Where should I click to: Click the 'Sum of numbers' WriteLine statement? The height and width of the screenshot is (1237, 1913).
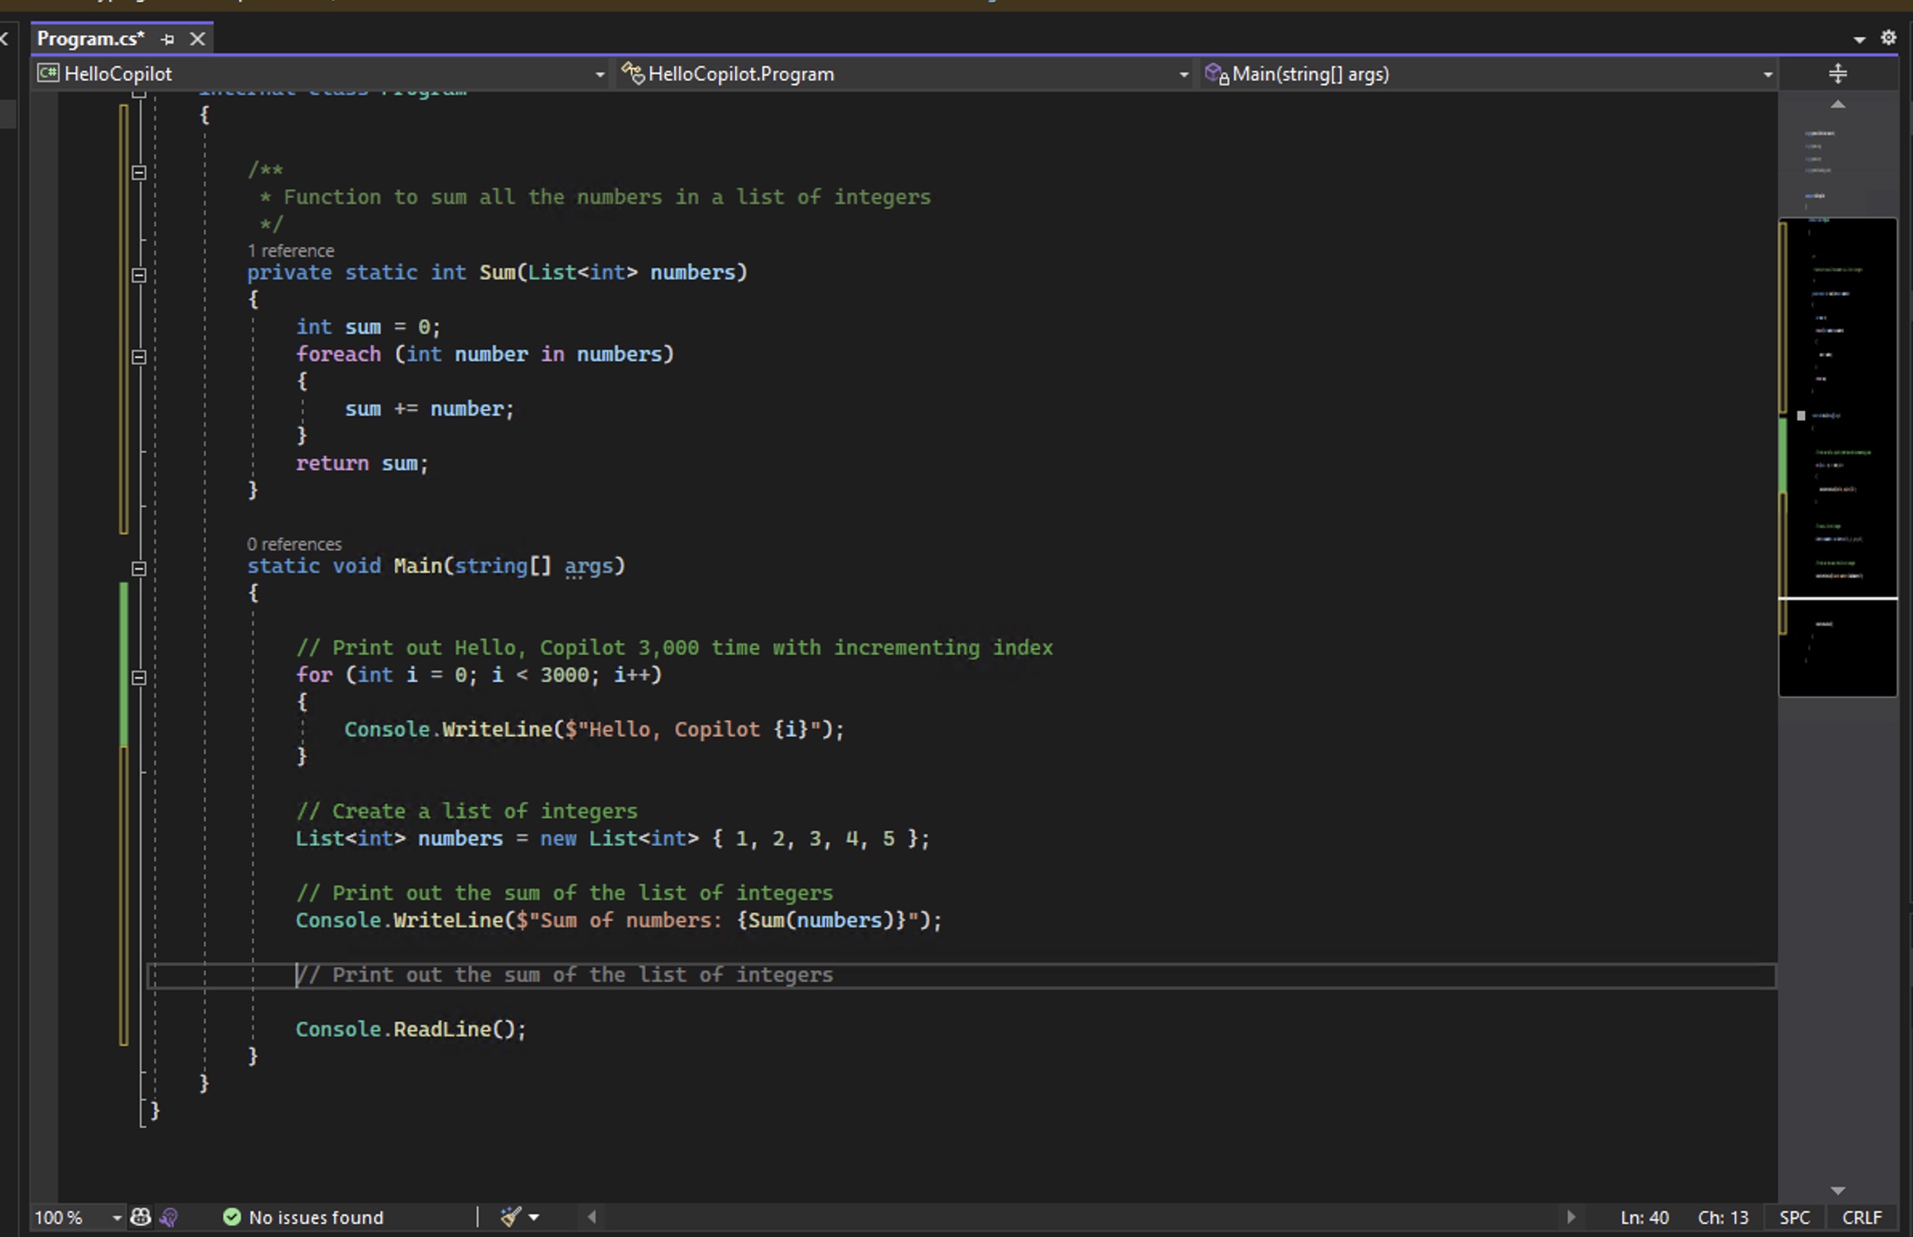(x=619, y=920)
